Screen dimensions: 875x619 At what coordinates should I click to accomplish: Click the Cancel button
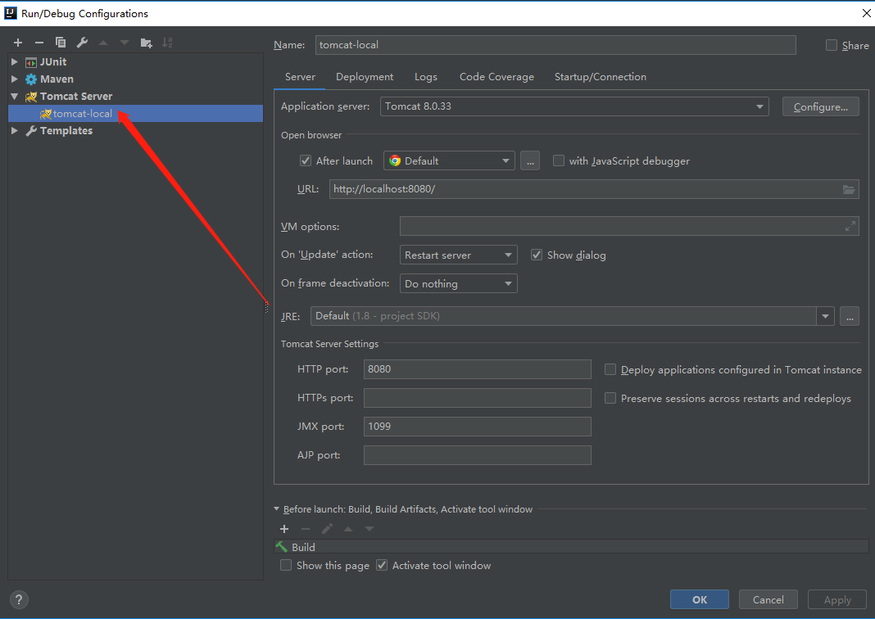coord(768,599)
